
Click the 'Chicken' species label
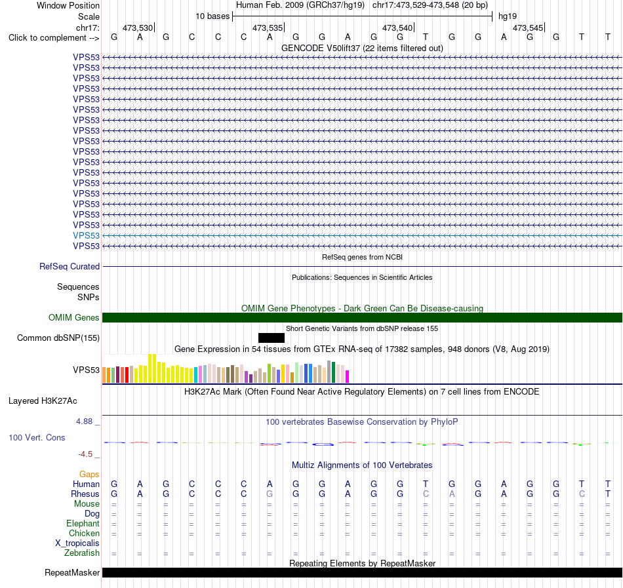(84, 533)
